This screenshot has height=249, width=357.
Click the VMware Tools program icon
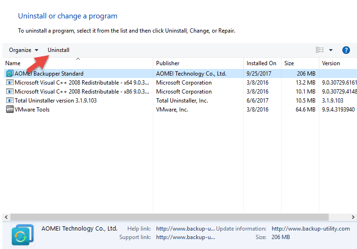[9, 110]
